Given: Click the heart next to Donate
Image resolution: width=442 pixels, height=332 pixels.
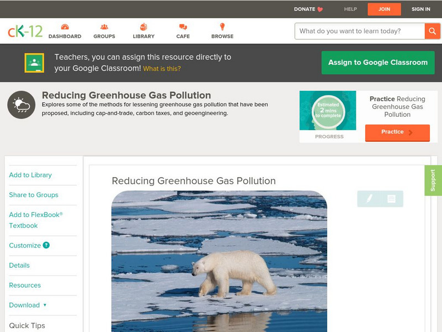Looking at the screenshot, I should point(319,9).
